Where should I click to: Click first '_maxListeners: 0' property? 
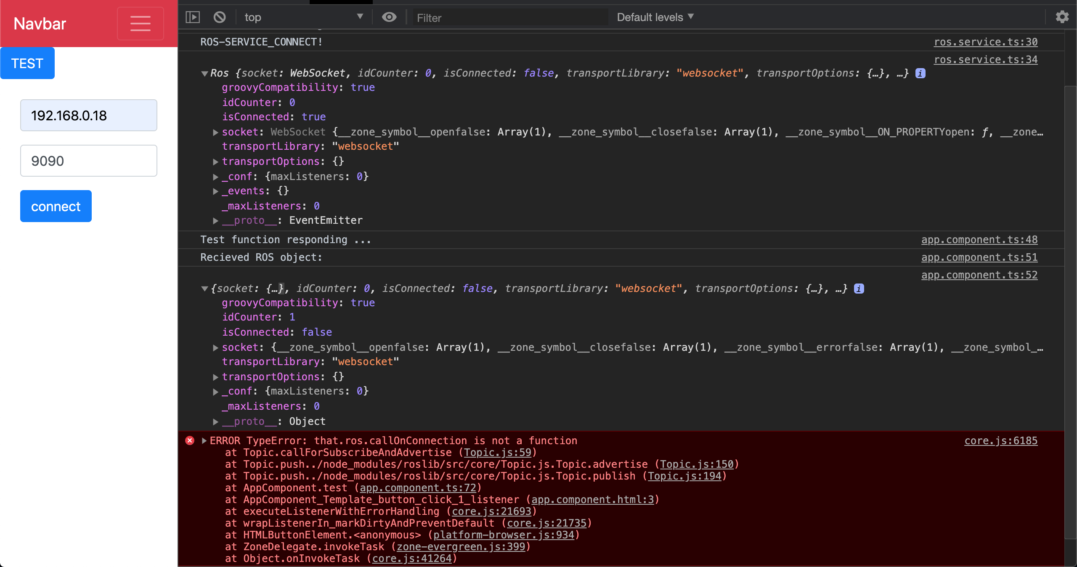tap(271, 206)
